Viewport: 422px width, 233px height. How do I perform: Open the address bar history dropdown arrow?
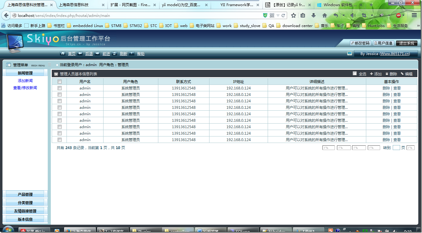[278, 15]
